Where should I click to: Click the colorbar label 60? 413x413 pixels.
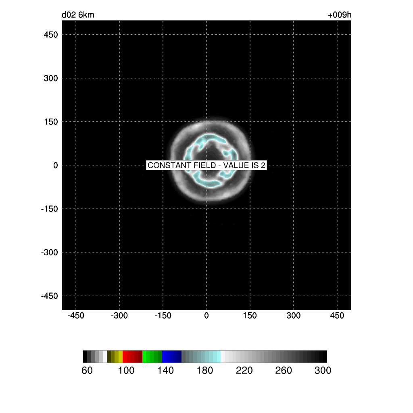87,370
